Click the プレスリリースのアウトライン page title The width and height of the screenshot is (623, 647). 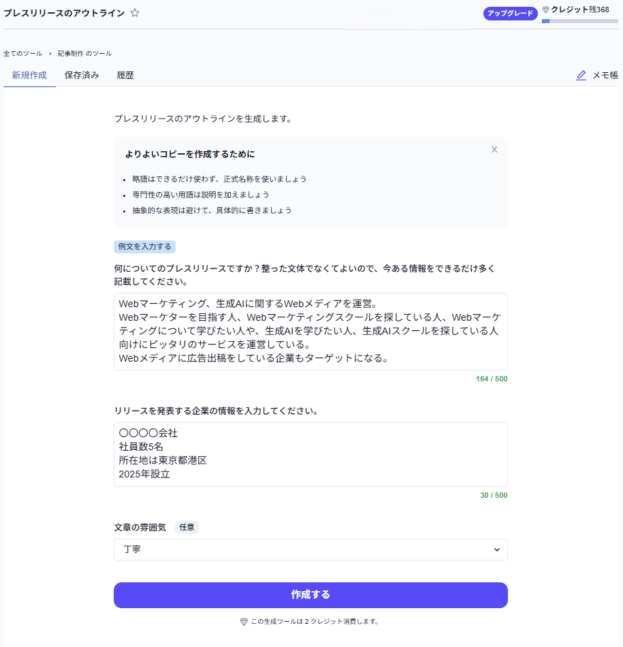(64, 13)
